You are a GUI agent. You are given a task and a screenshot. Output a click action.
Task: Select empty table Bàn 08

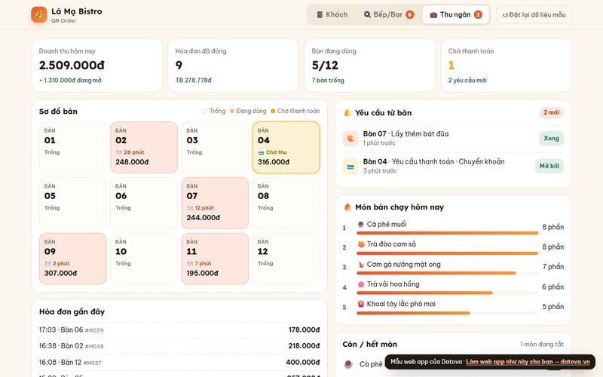[286, 203]
